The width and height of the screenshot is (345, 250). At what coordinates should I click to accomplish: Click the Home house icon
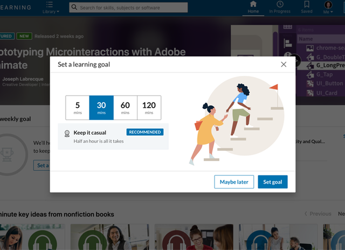(x=253, y=4)
